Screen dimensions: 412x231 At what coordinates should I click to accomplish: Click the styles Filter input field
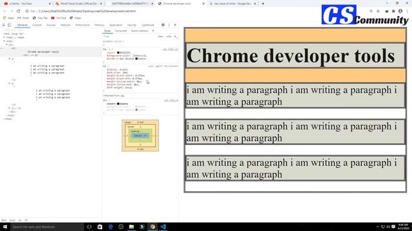click(129, 37)
